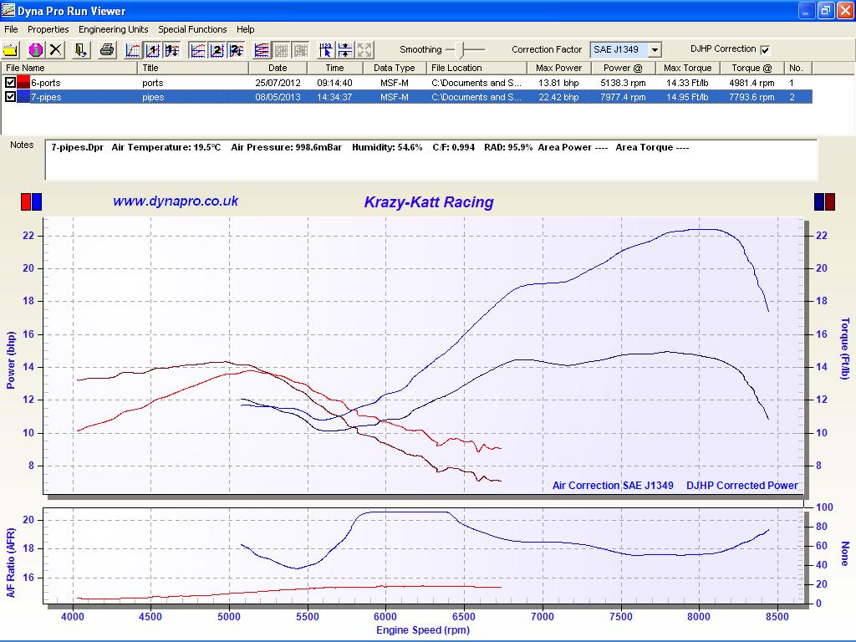This screenshot has width=856, height=642.
Task: Click the exit door icon
Action: tap(81, 50)
